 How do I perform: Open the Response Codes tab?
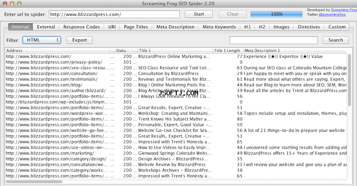coord(82,27)
